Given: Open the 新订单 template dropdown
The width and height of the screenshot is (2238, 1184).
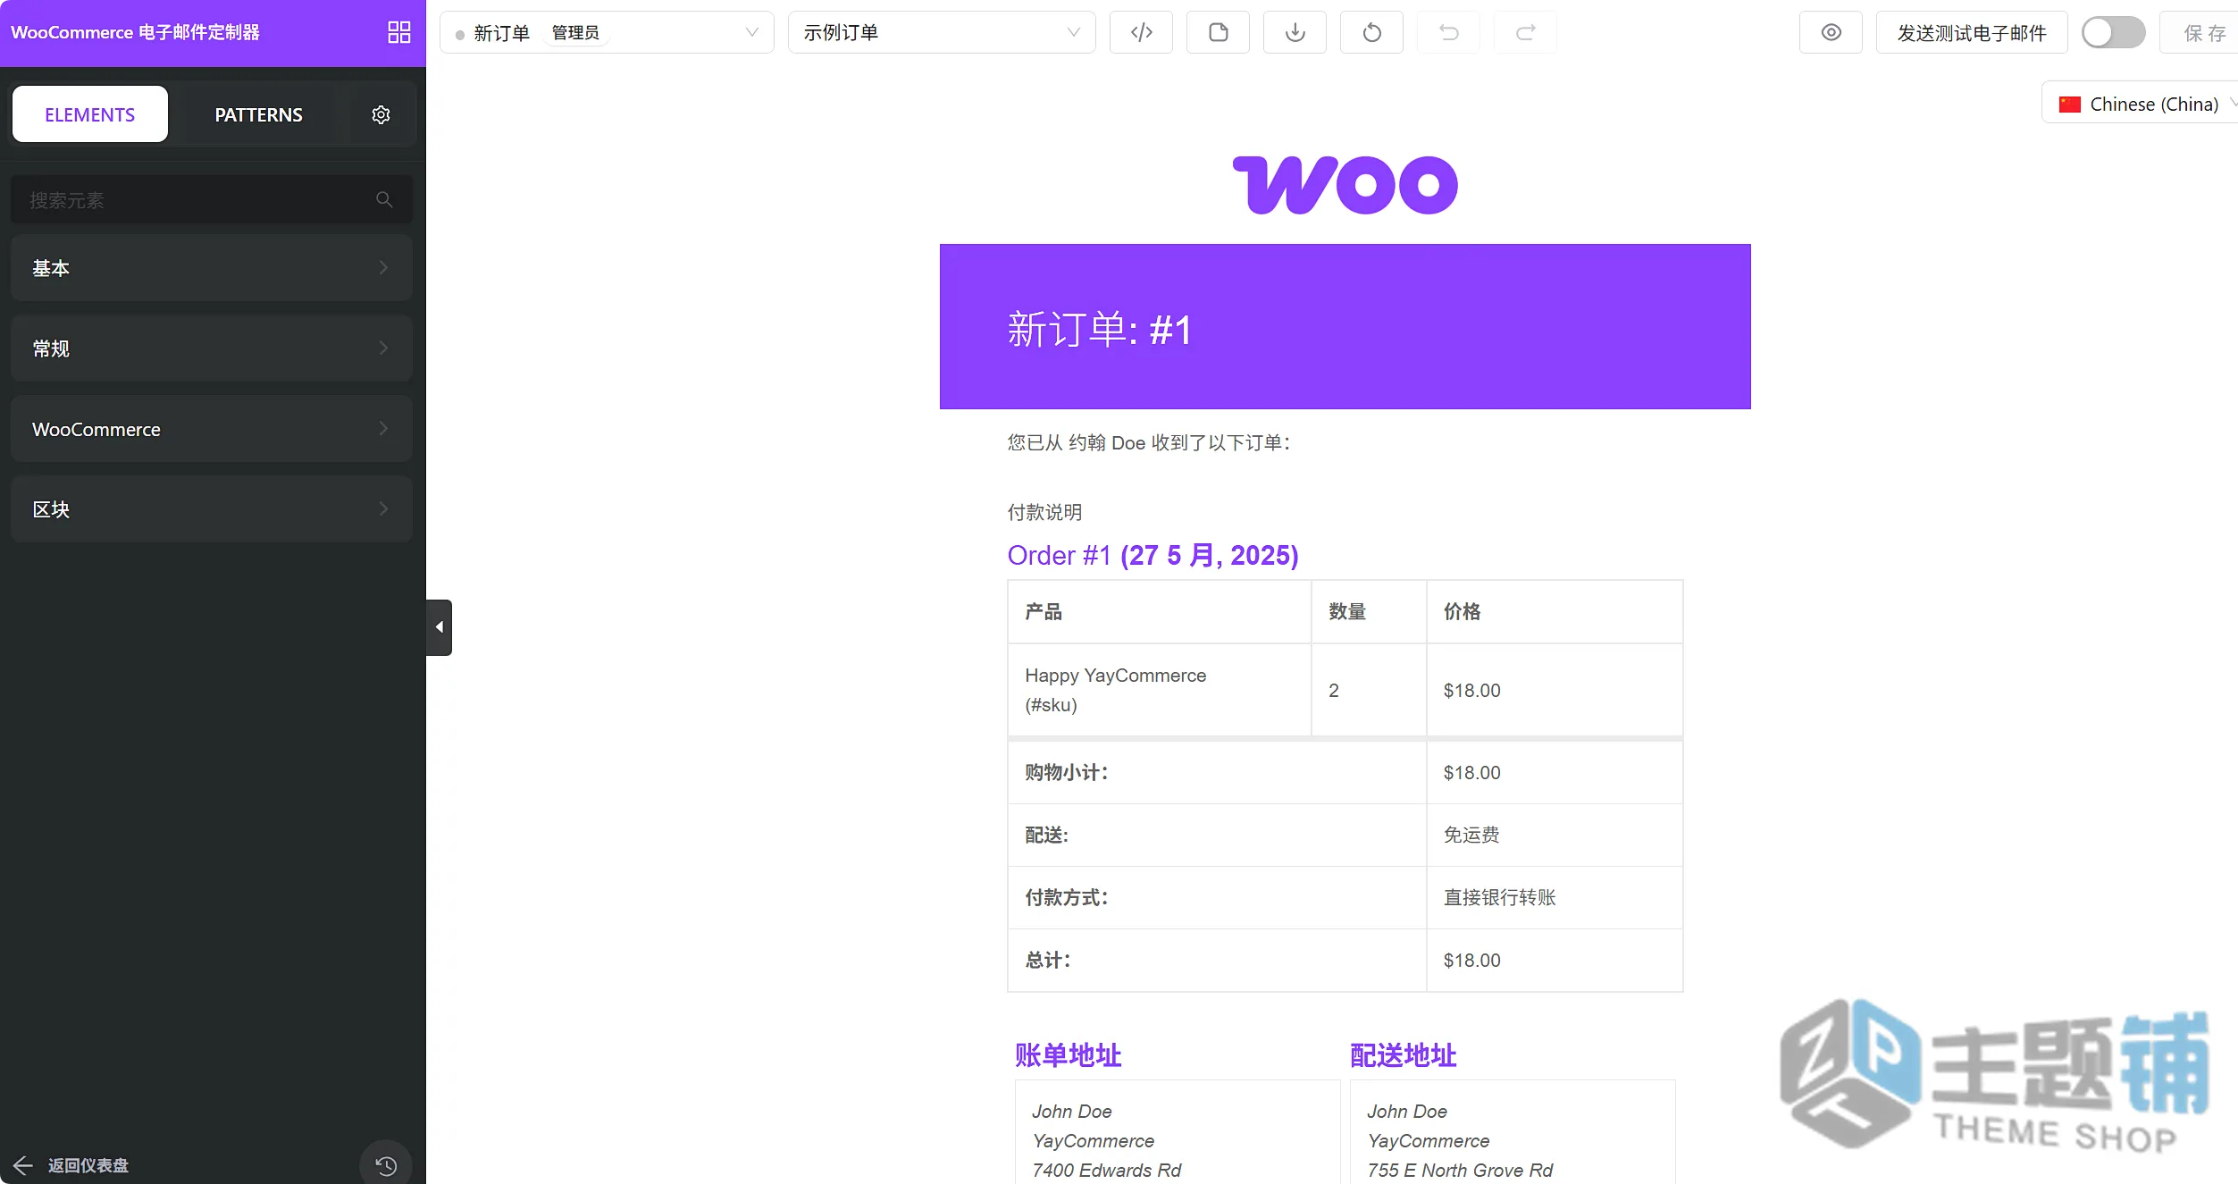Looking at the screenshot, I should click(607, 32).
